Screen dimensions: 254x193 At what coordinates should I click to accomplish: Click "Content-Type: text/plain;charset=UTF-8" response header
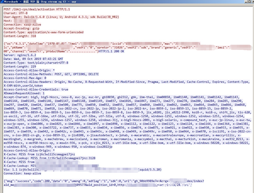(x=36, y=63)
